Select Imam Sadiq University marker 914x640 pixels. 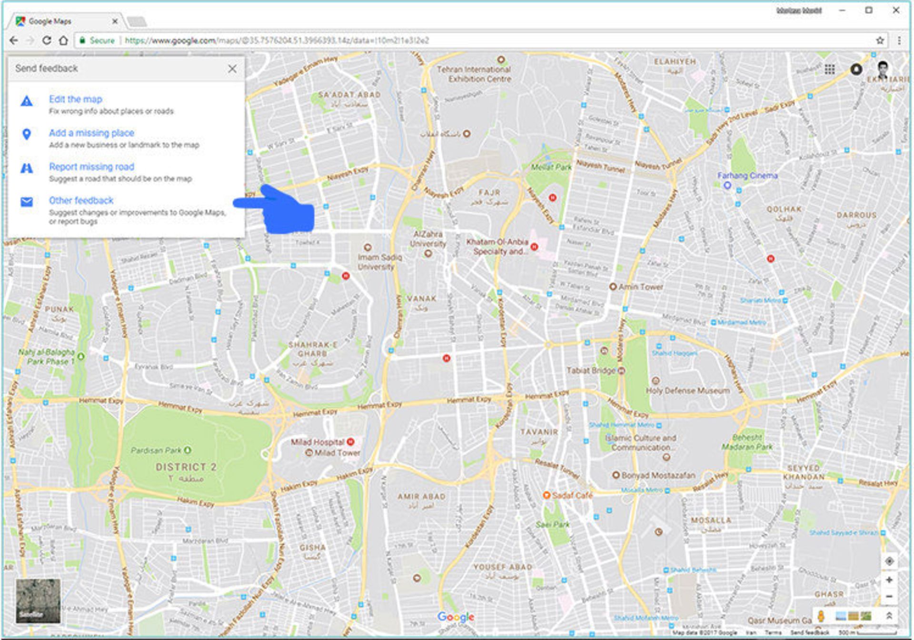367,247
